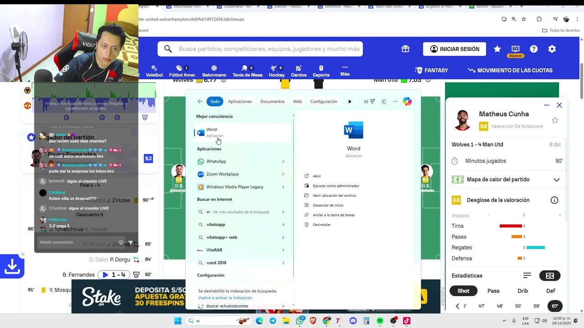Switch statistics to list view icon
Viewport: 584px width, 328px height.
pos(527,276)
